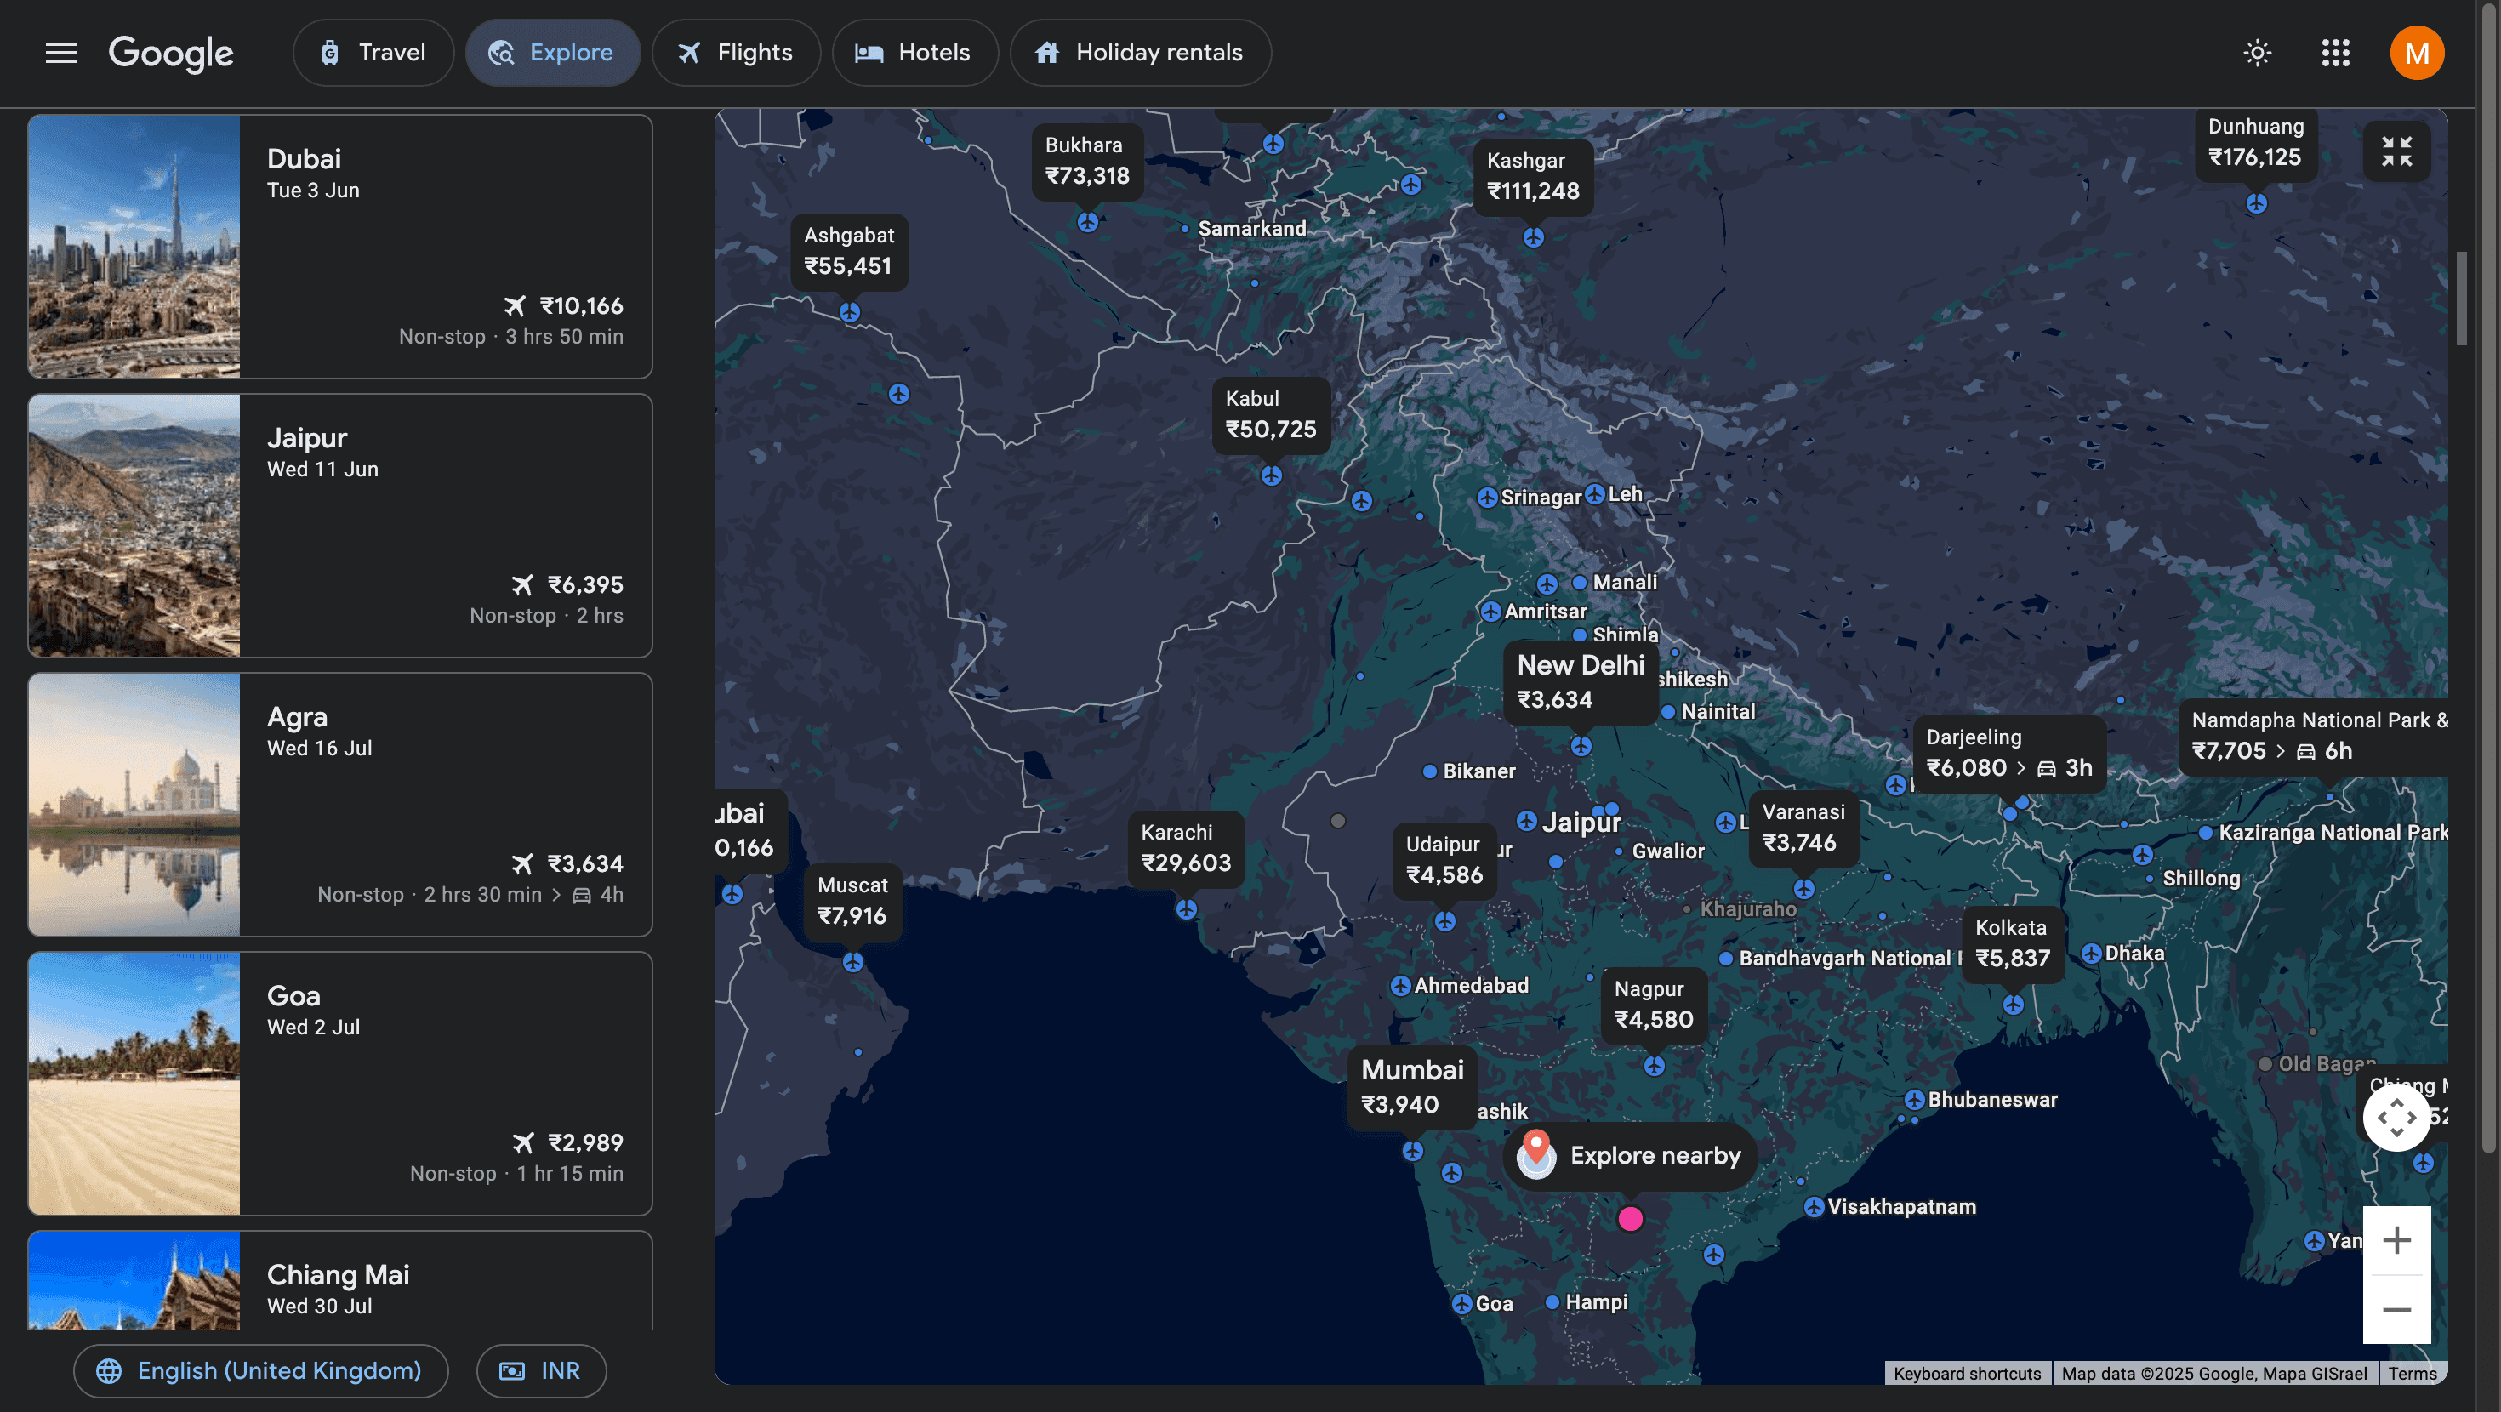
Task: Click the map pan control icon
Action: click(2396, 1117)
